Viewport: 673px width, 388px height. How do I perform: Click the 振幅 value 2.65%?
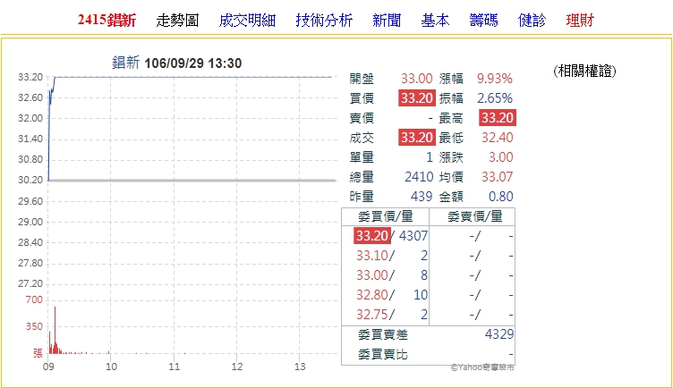click(x=495, y=98)
